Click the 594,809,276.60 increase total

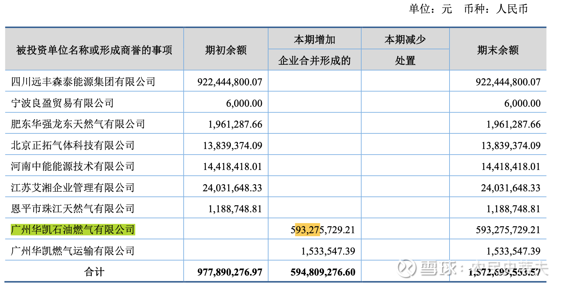(x=323, y=272)
